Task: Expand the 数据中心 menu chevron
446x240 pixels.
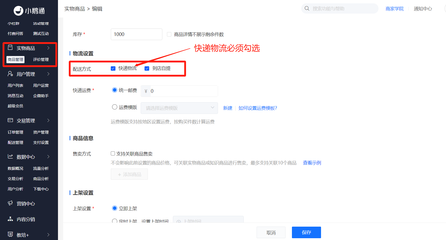Action: coord(48,157)
